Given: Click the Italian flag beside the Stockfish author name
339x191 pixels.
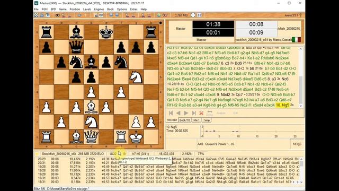Looking at the screenshot, I should (x=296, y=40).
